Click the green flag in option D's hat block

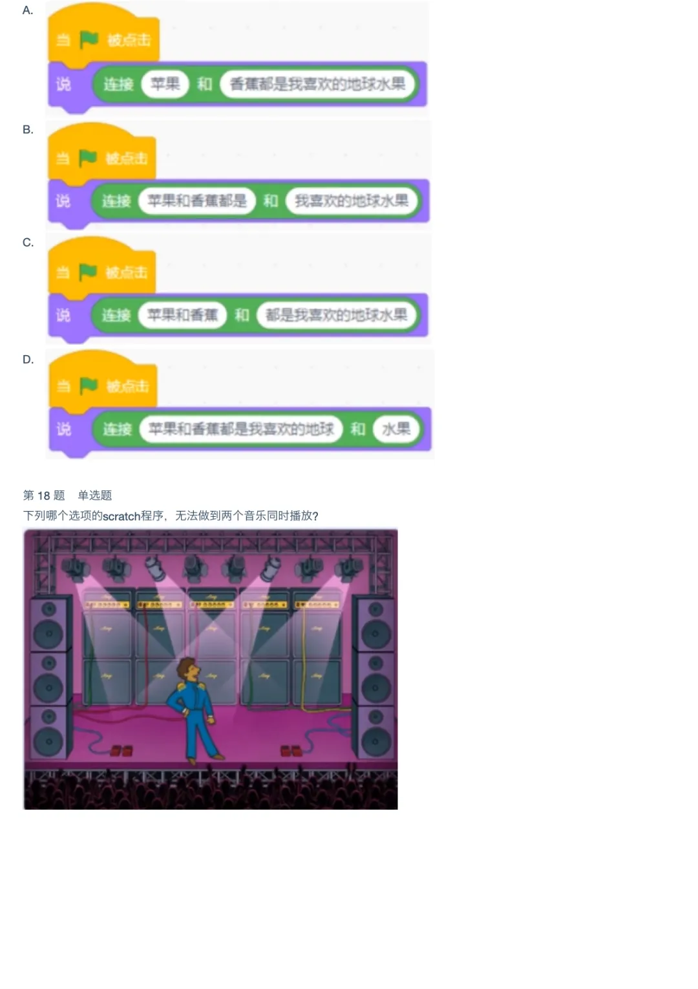pos(89,386)
